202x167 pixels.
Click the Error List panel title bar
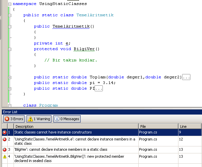[100, 112]
